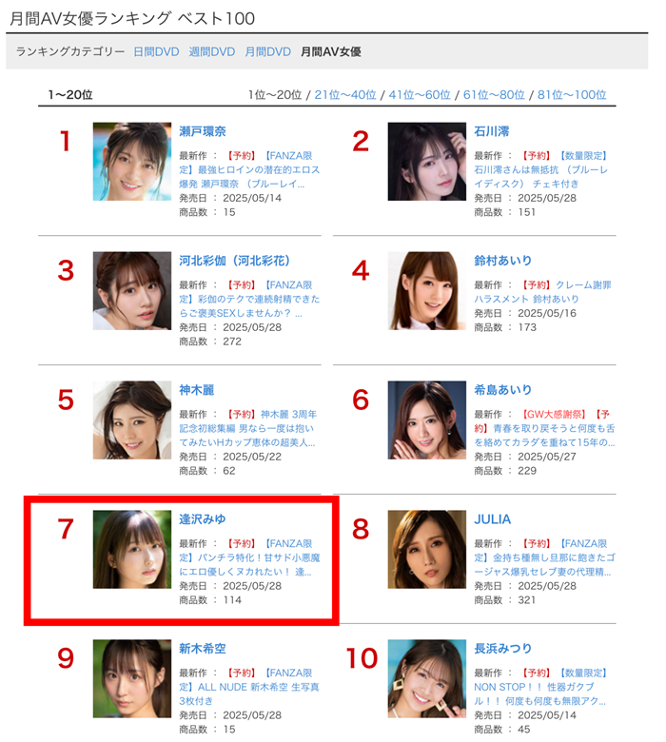Select the 月間DVD ranking category
Image resolution: width=666 pixels, height=742 pixels.
tap(268, 51)
